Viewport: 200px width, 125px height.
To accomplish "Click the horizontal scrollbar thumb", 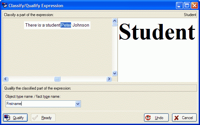I will [x=57, y=79].
